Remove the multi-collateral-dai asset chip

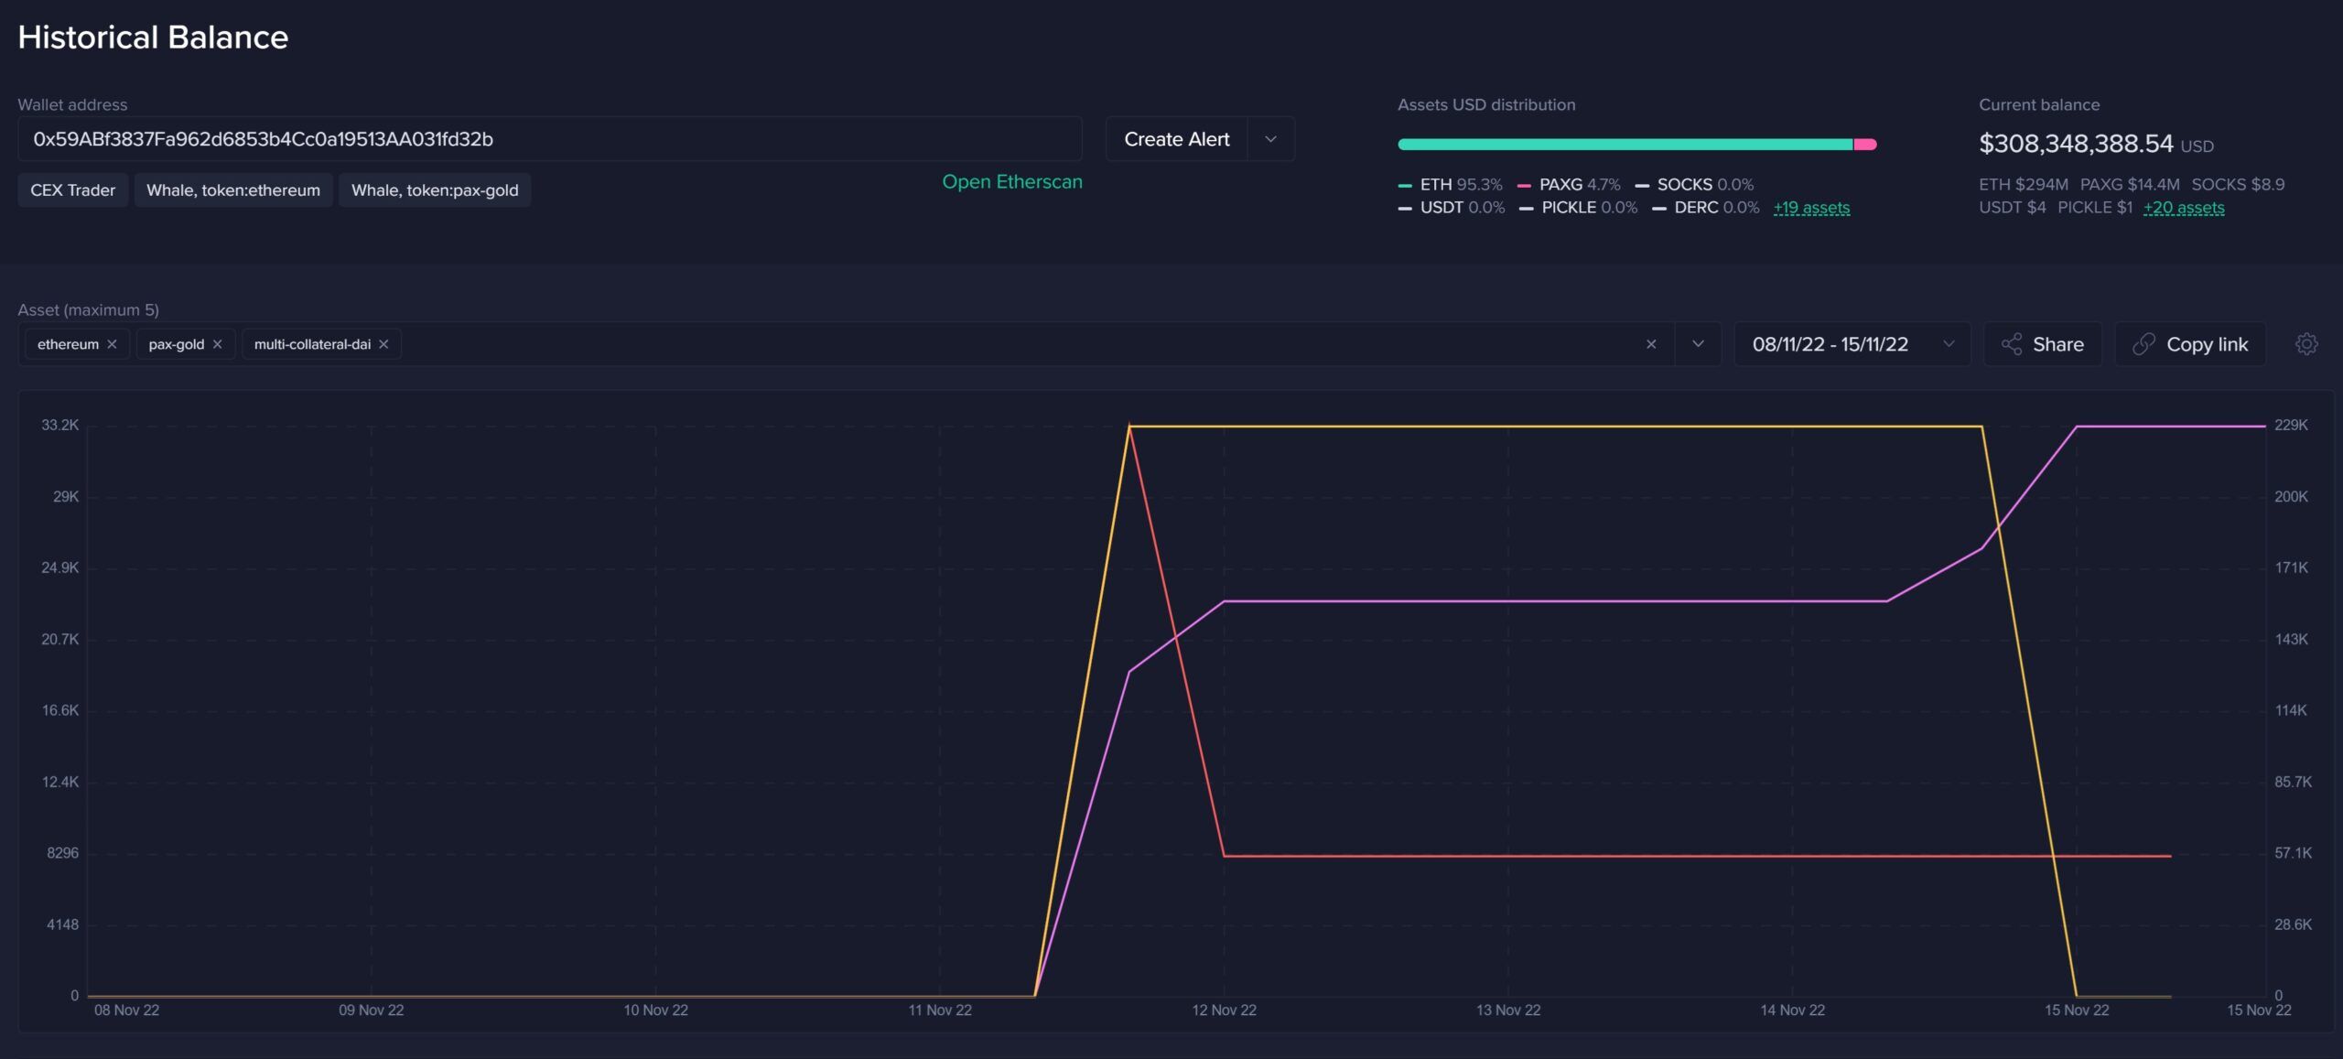click(383, 344)
